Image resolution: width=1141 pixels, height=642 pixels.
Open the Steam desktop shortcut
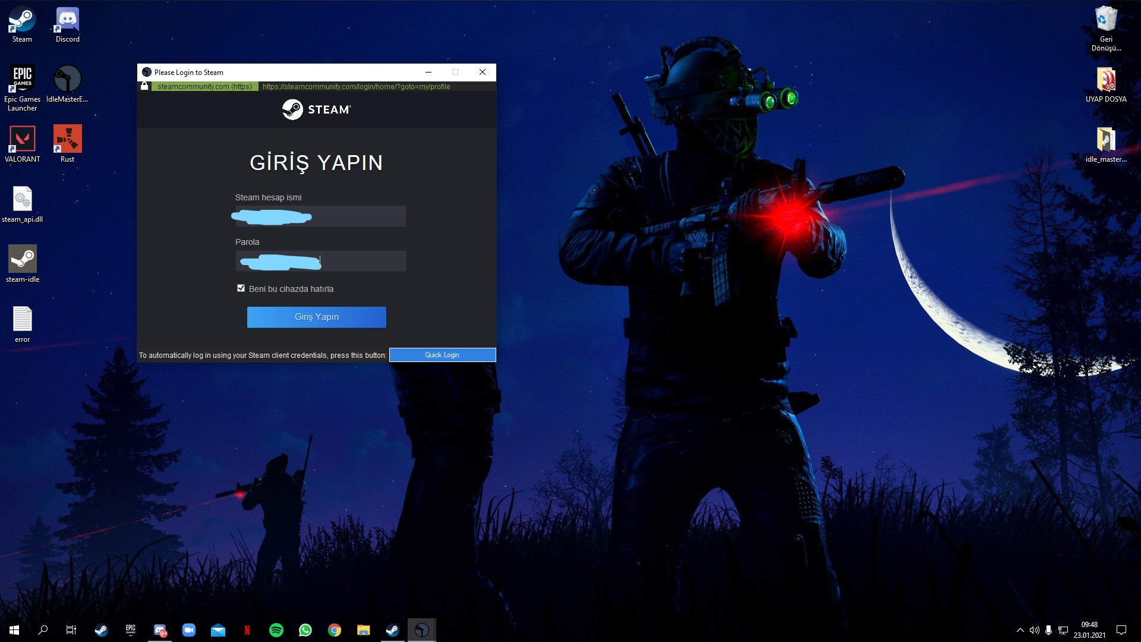pyautogui.click(x=22, y=21)
